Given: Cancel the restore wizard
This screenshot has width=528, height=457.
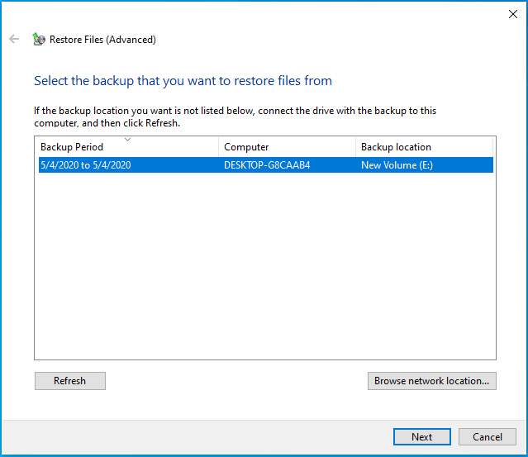Looking at the screenshot, I should [488, 437].
